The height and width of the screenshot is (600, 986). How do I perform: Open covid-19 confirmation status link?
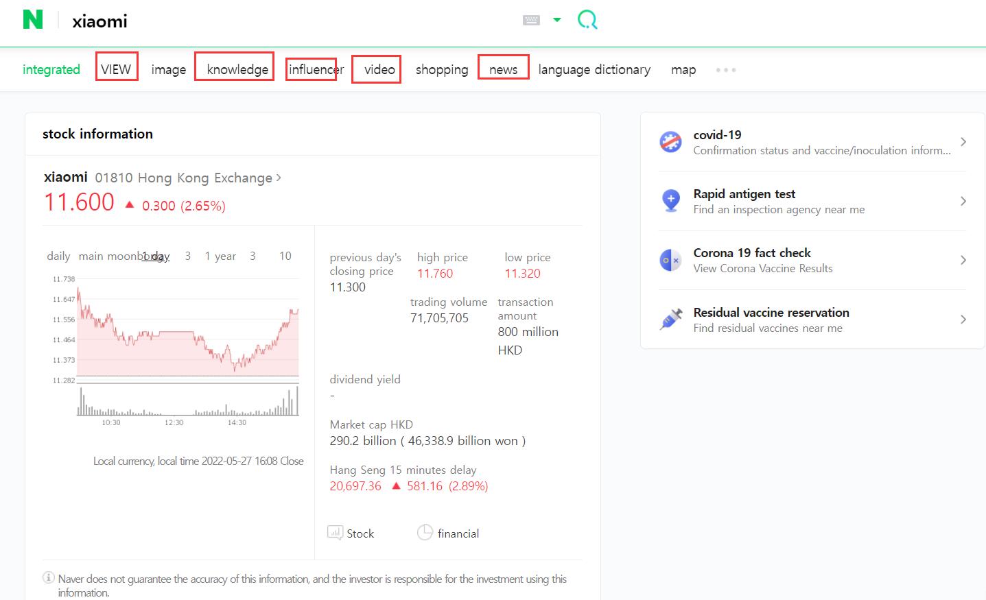822,142
